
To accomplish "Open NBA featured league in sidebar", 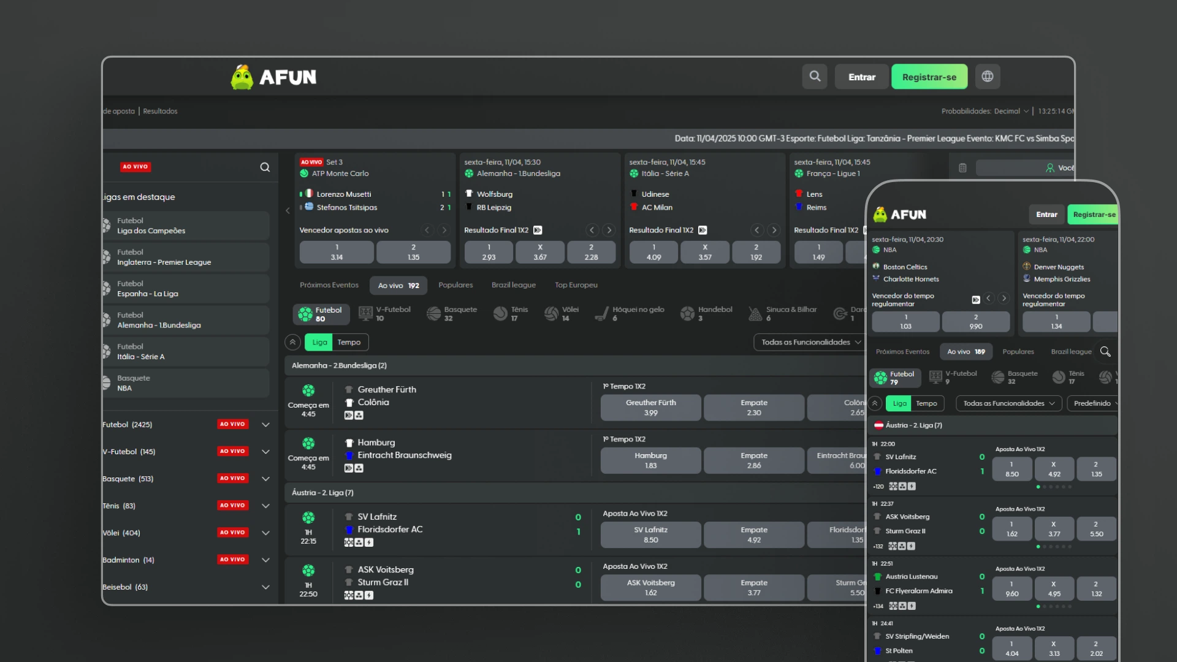I will 186,383.
